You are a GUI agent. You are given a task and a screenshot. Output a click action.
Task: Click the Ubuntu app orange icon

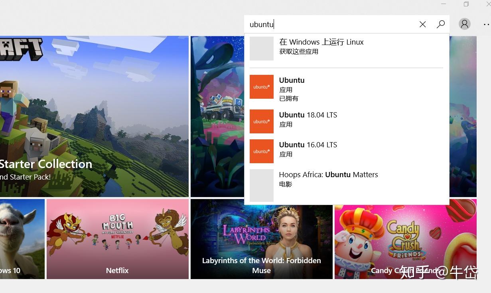pyautogui.click(x=262, y=87)
